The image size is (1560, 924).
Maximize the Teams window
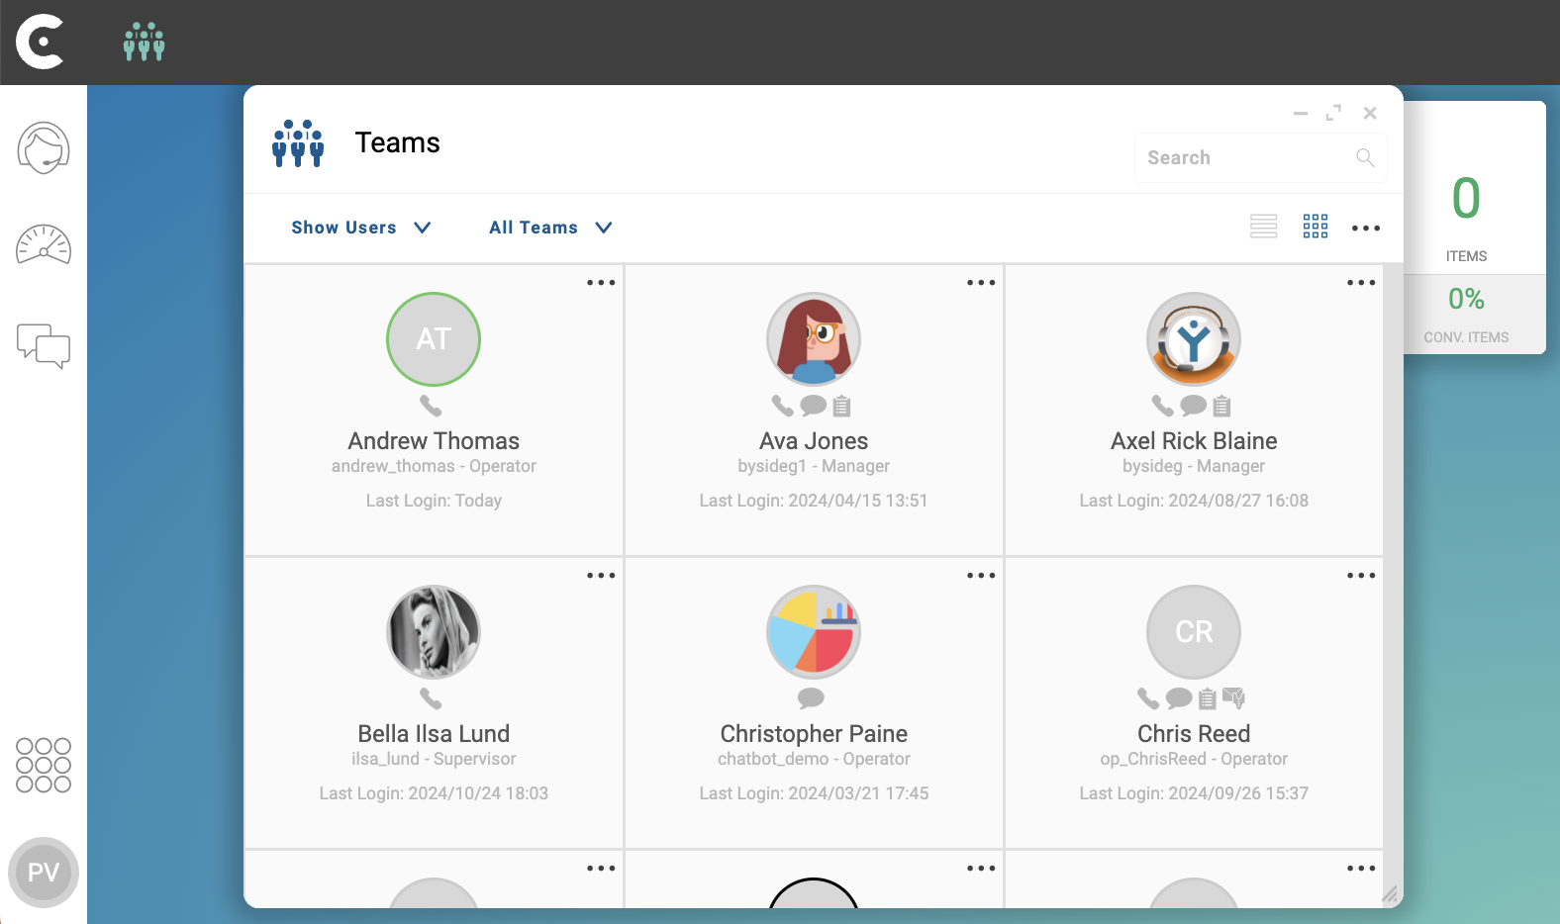1334,114
